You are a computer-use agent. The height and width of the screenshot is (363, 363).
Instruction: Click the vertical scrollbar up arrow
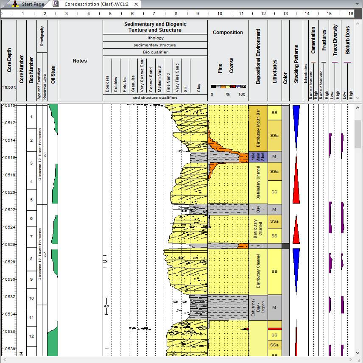[x=358, y=108]
